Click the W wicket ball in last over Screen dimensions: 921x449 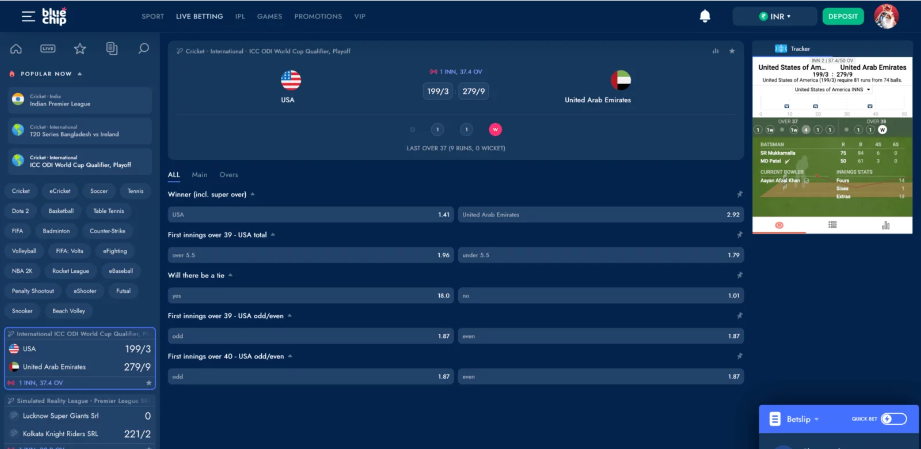pyautogui.click(x=495, y=130)
